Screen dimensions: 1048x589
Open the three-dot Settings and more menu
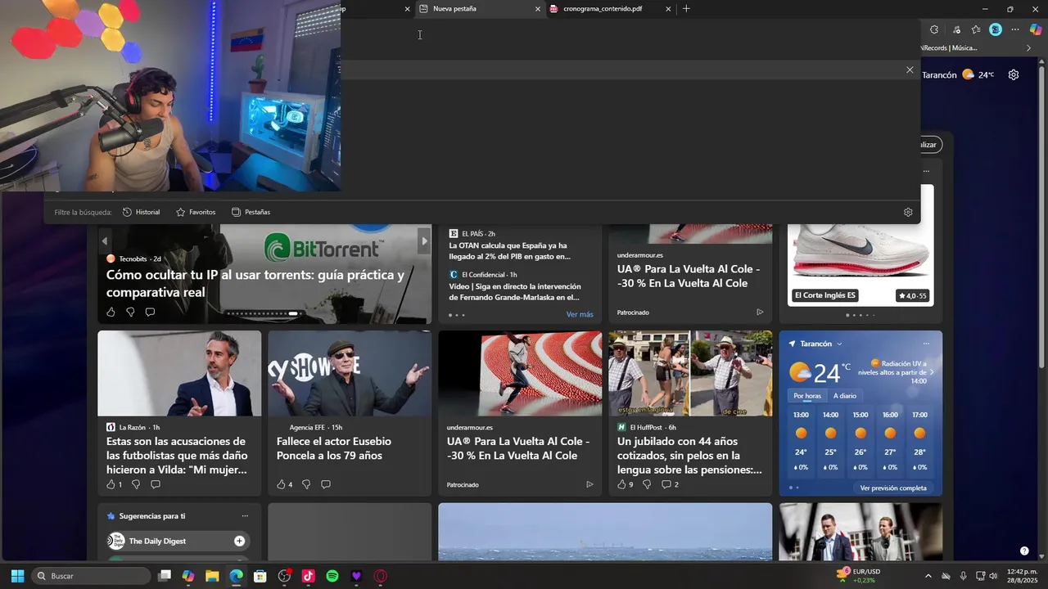(x=1015, y=29)
